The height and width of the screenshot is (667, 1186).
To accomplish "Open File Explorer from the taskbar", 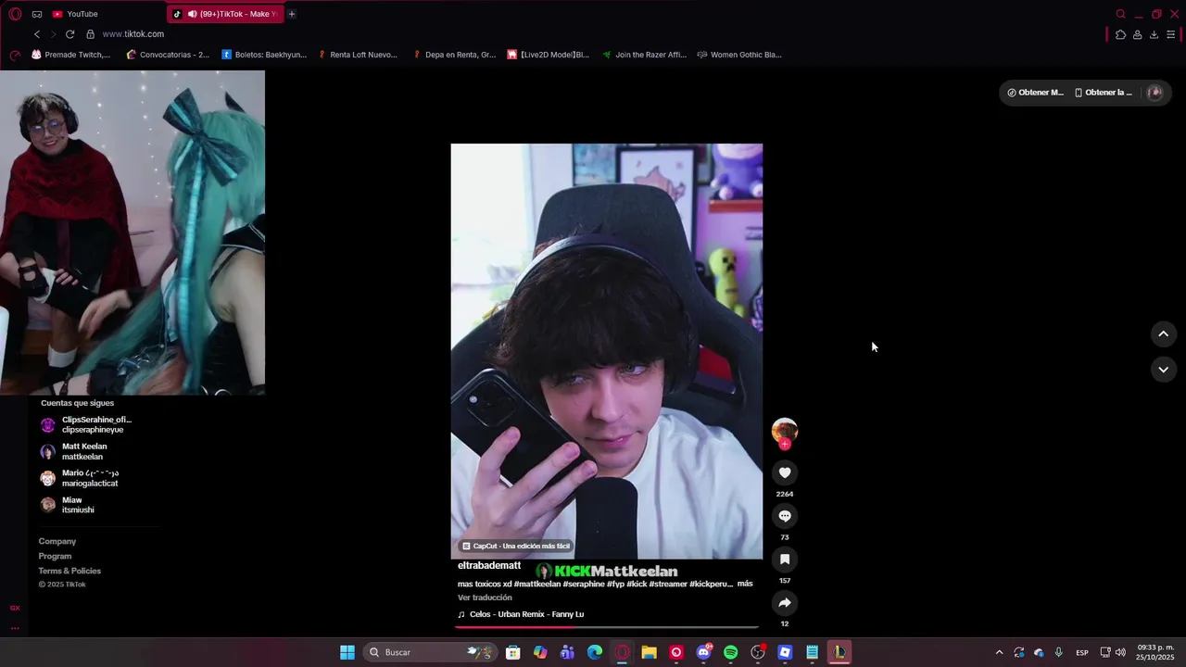I will point(650,652).
